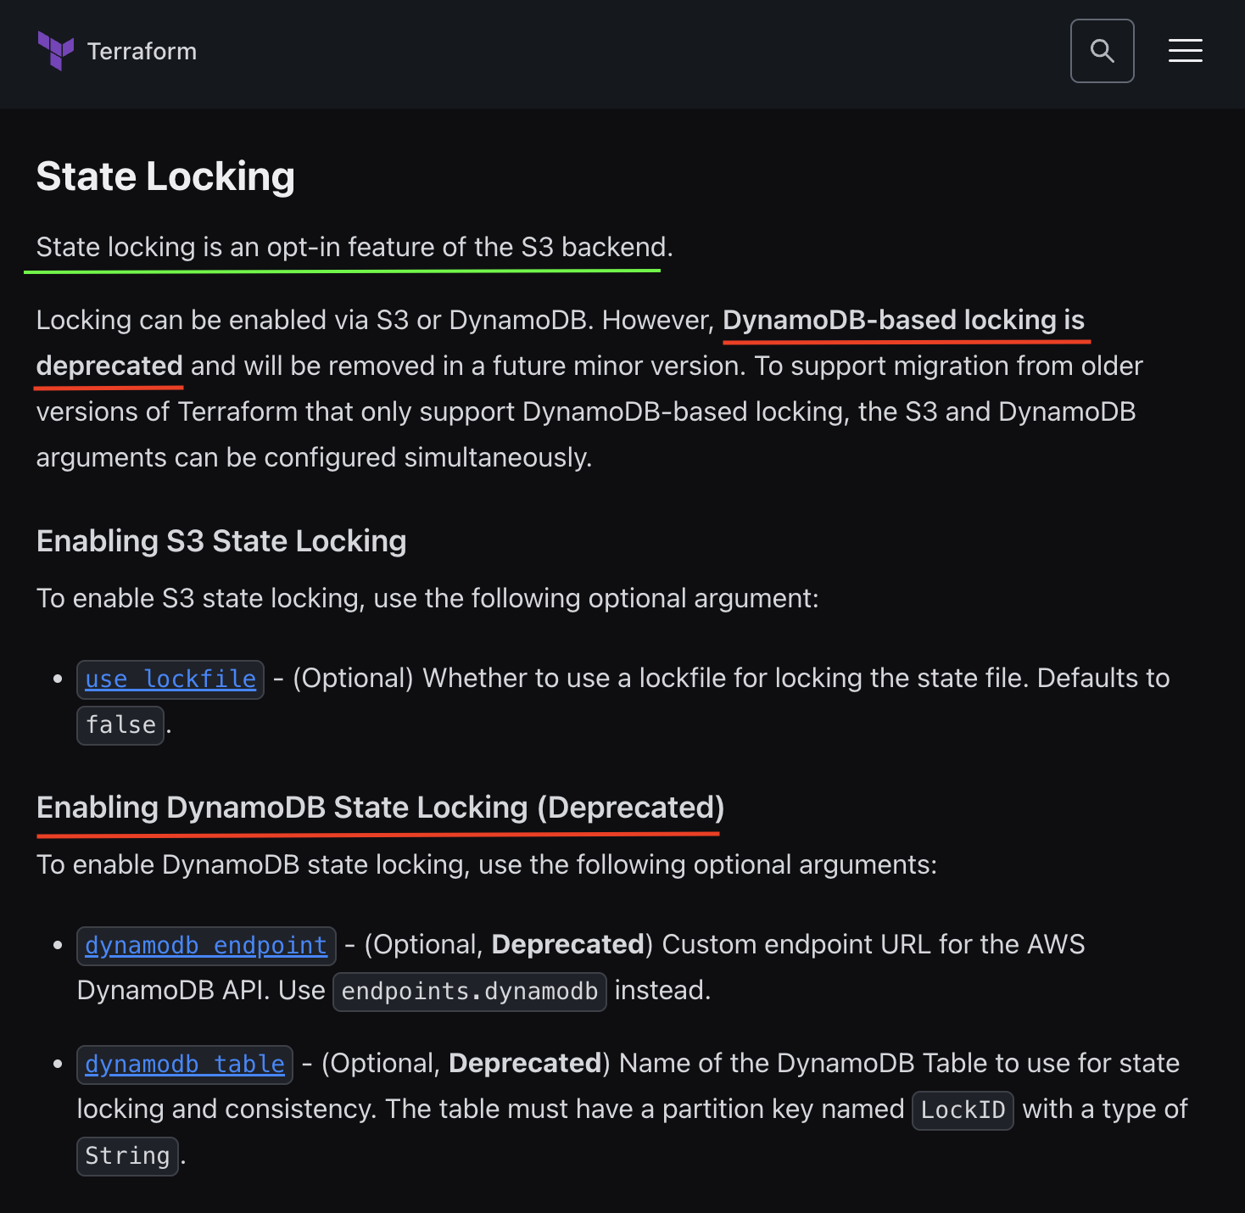Click the 'To enable S3 state locking' sentence
The width and height of the screenshot is (1245, 1213).
427,598
